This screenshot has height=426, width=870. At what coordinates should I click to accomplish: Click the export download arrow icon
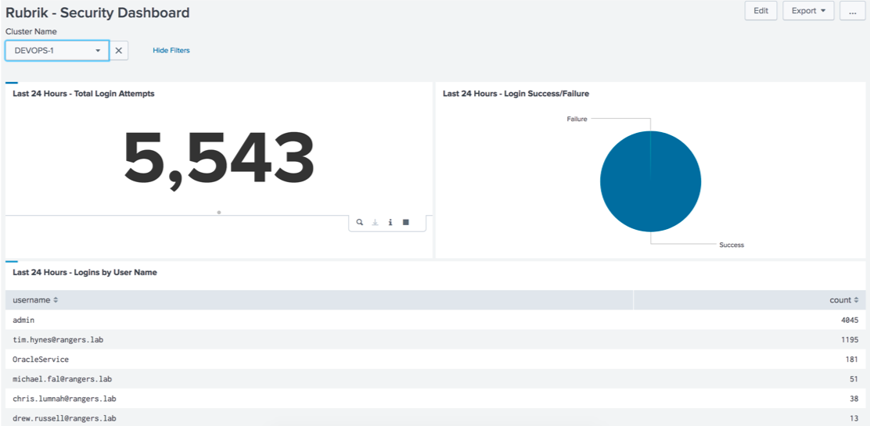[375, 223]
